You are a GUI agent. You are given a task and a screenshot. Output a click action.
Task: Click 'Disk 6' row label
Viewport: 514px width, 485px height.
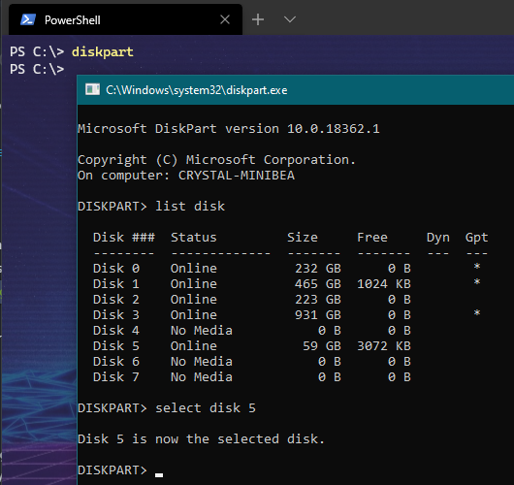(x=116, y=362)
